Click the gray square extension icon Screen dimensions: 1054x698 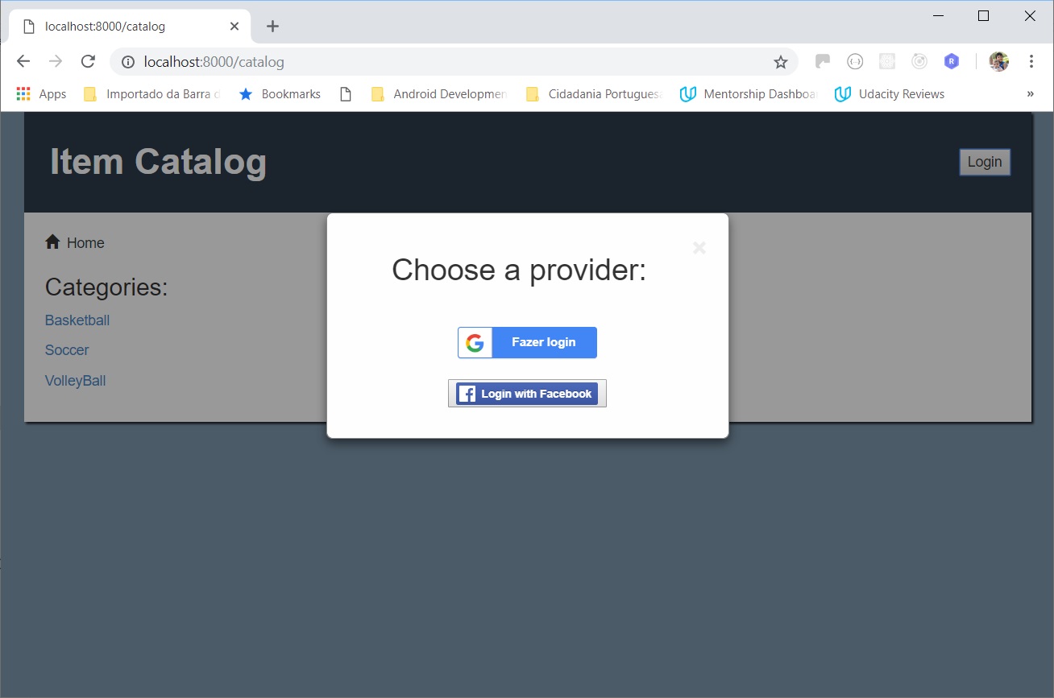click(x=887, y=61)
